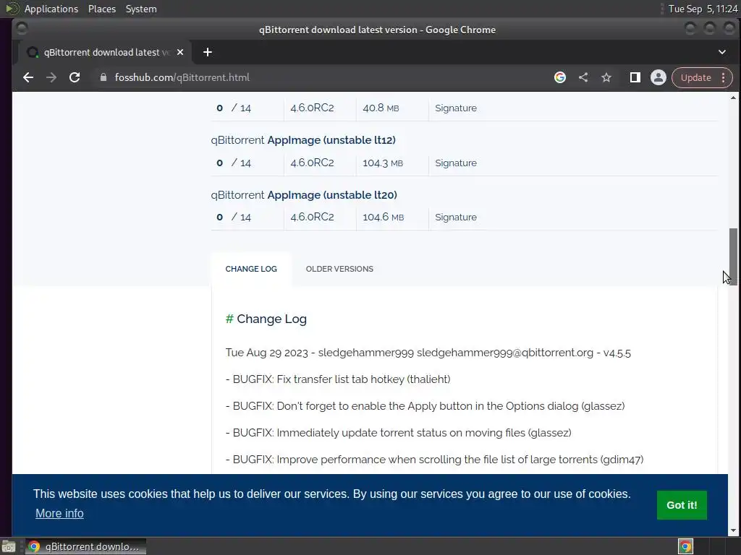Click the v4.5.5 release line dated Aug 29 2023
Viewport: 741px width, 555px height.
pyautogui.click(x=428, y=353)
